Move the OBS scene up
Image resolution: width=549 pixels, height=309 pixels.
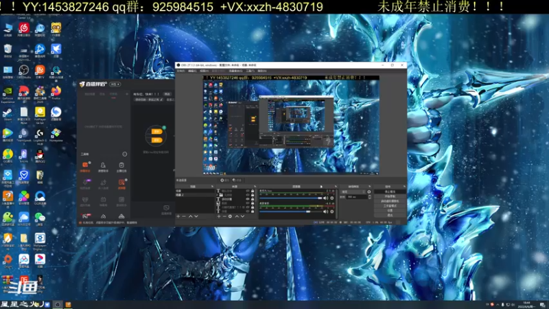(x=191, y=216)
